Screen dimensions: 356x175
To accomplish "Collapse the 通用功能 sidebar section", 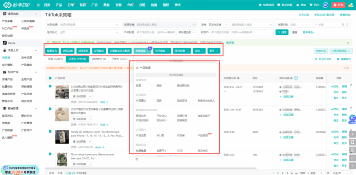I will (x=36, y=14).
